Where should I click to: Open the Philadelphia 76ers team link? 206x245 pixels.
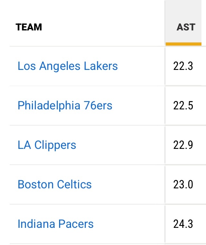[x=65, y=106]
